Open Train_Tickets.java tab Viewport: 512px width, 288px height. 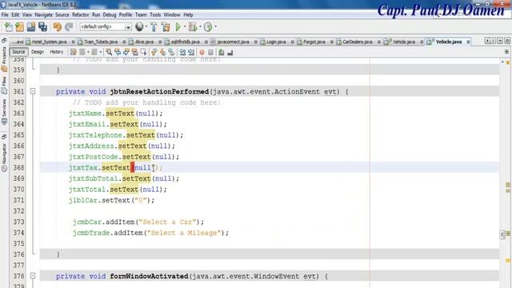point(101,42)
